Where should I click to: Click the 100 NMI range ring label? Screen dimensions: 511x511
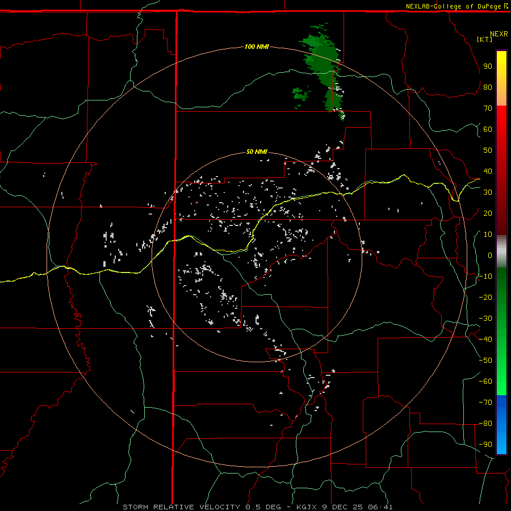(257, 47)
